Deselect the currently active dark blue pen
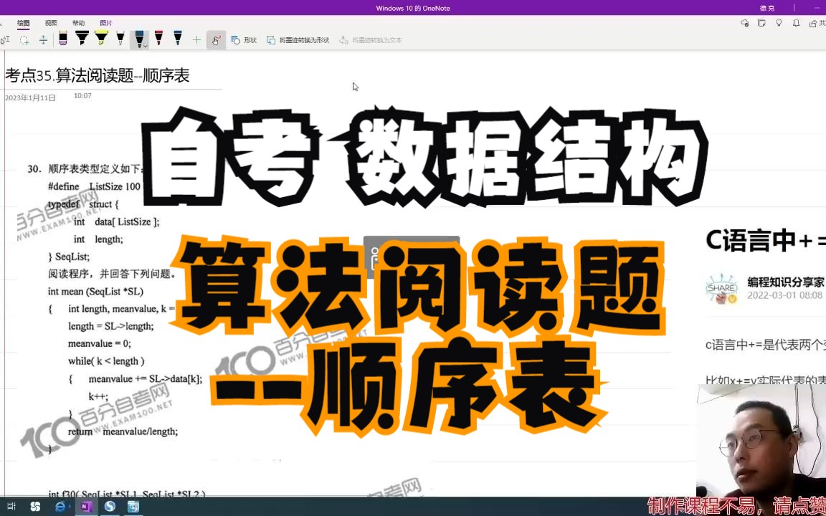This screenshot has height=516, width=826. click(x=139, y=39)
